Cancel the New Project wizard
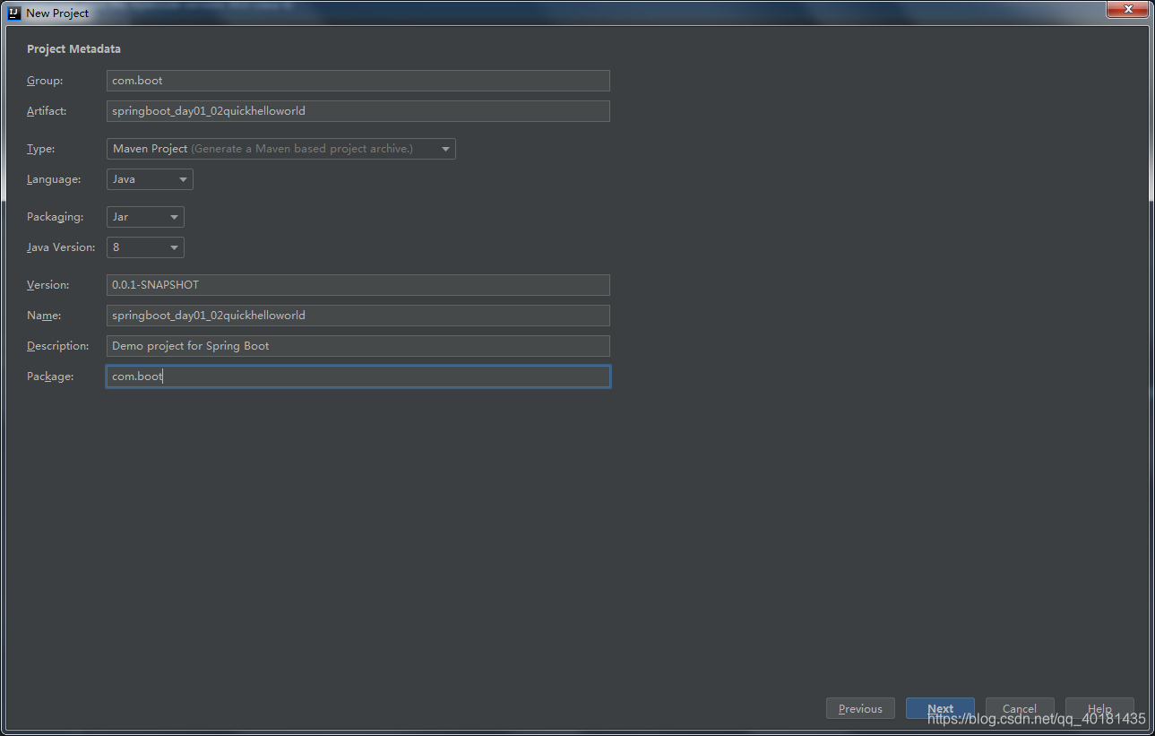Screen dimensions: 1155x736 point(1020,708)
